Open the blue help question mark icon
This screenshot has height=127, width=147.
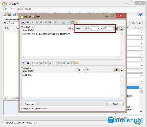click(141, 14)
